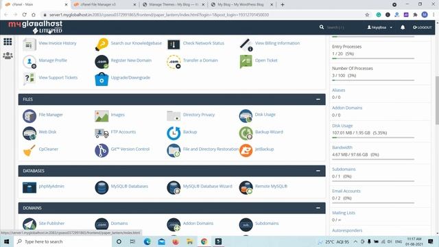
Task: Open the View Support Tickets link
Action: [58, 78]
